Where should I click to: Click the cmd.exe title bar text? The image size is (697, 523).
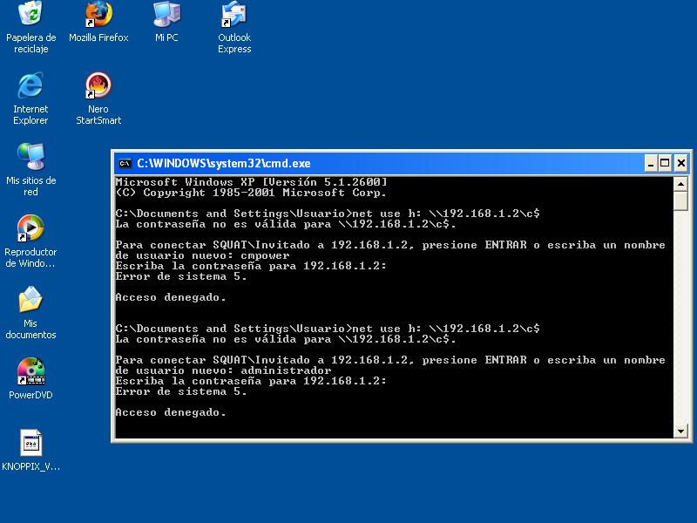(224, 163)
